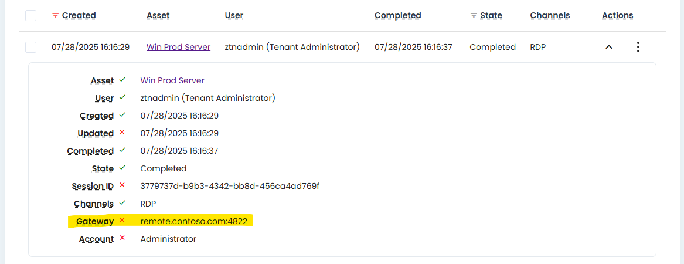The height and width of the screenshot is (264, 684).
Task: Select the checkbox for the Win Prod Server row
Action: (31, 47)
